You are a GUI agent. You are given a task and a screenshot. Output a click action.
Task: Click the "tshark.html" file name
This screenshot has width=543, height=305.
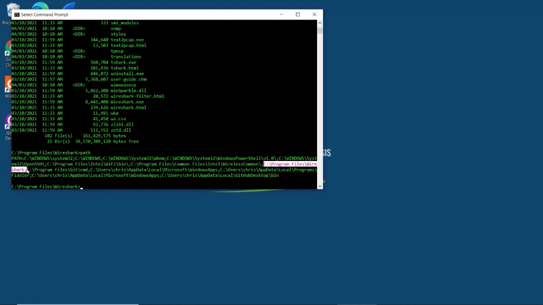click(x=125, y=68)
